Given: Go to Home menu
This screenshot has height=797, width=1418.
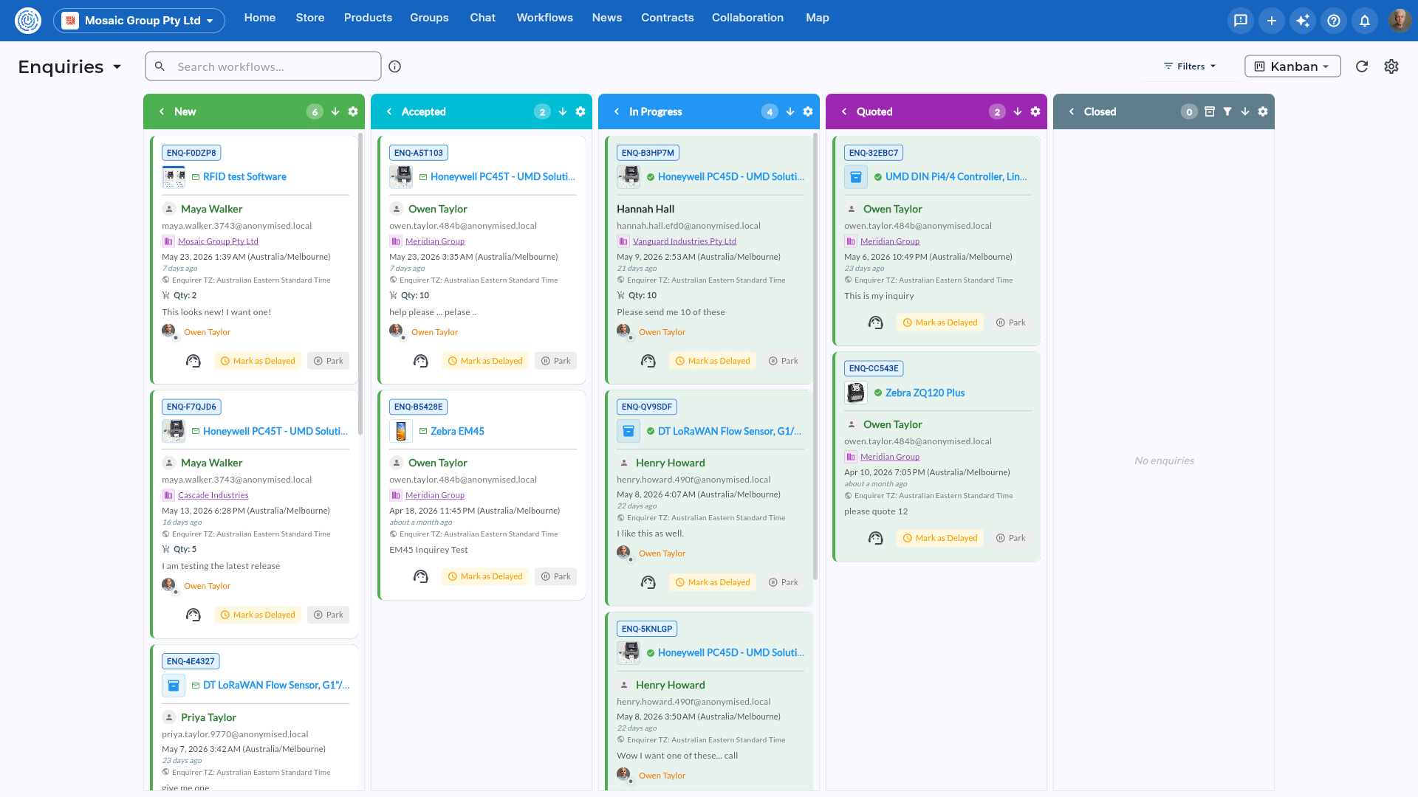Looking at the screenshot, I should point(260,18).
